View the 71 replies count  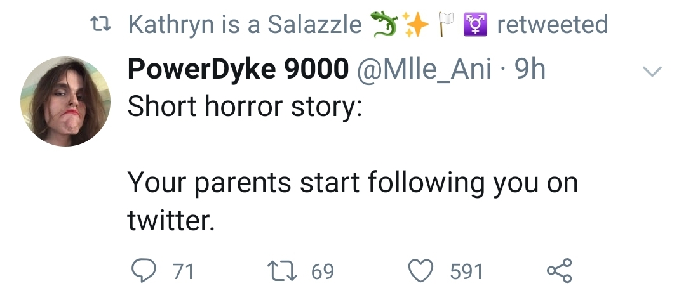183,271
